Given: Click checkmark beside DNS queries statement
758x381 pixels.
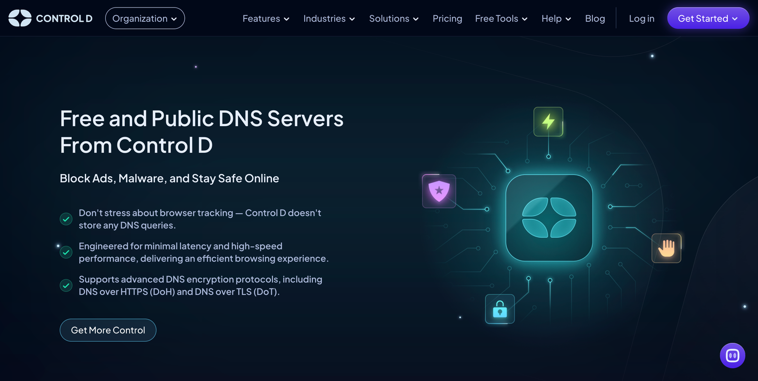Looking at the screenshot, I should point(66,219).
